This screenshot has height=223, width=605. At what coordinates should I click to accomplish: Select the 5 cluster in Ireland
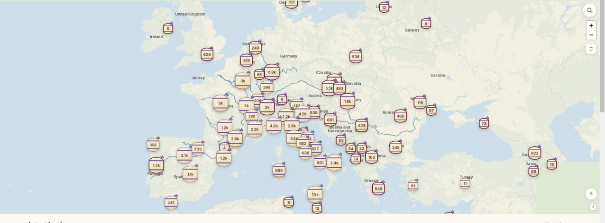tap(168, 28)
